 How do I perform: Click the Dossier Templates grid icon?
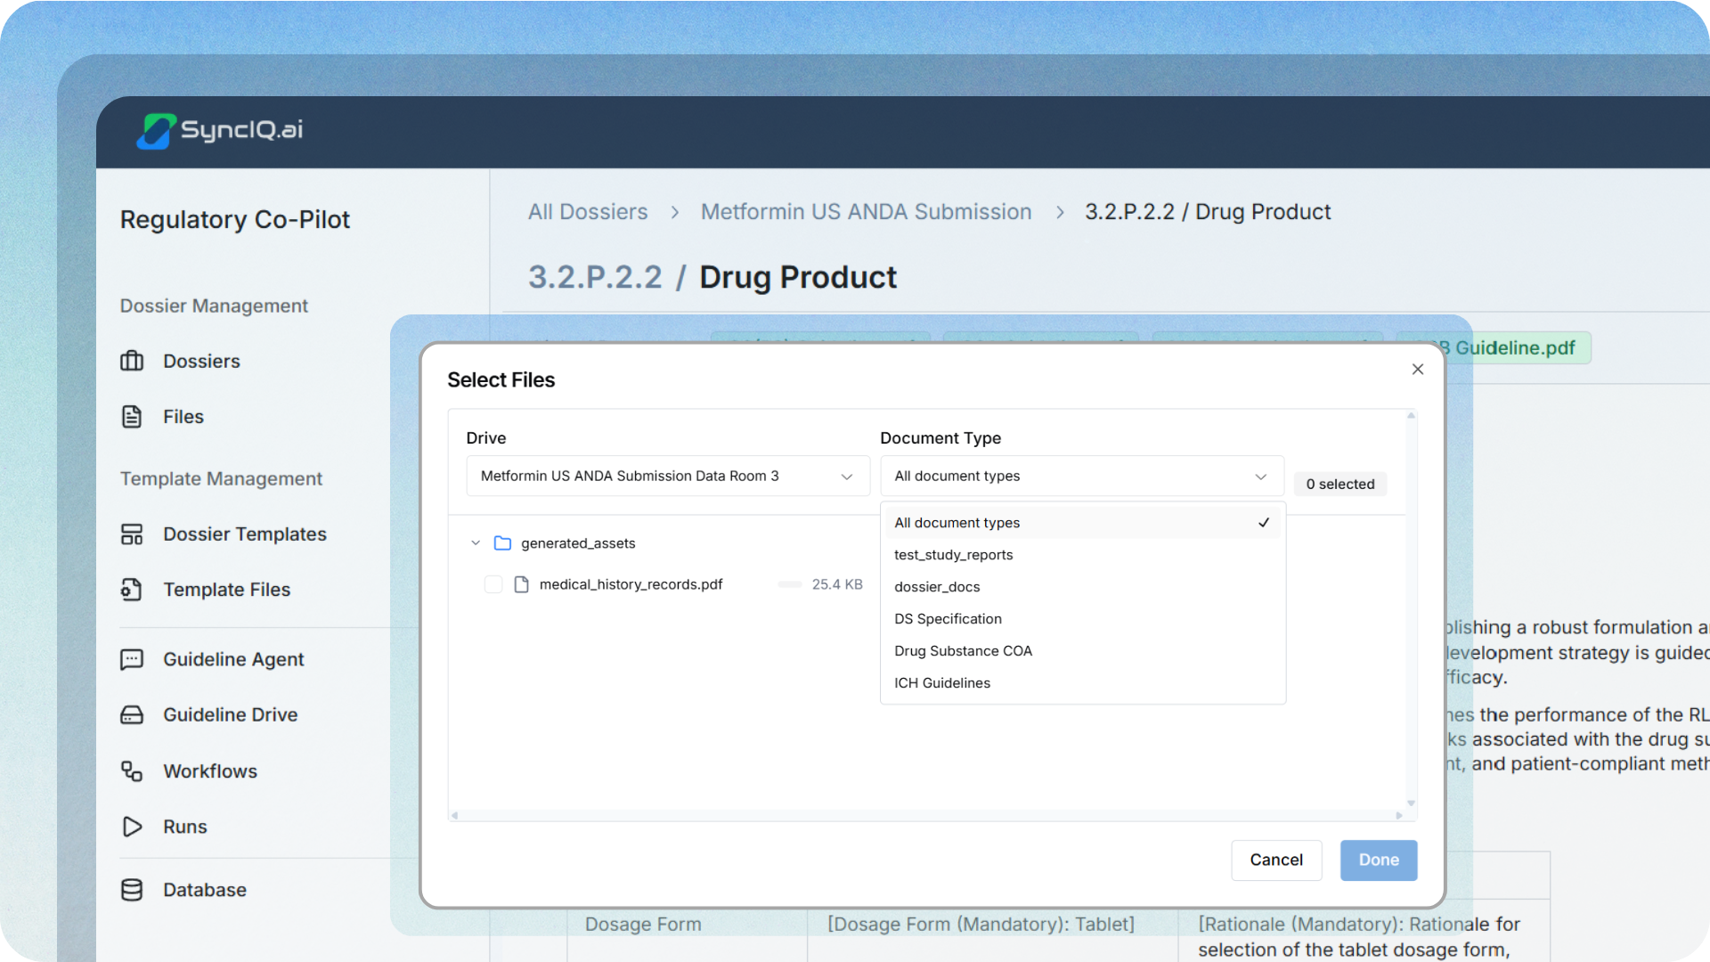pyautogui.click(x=132, y=534)
